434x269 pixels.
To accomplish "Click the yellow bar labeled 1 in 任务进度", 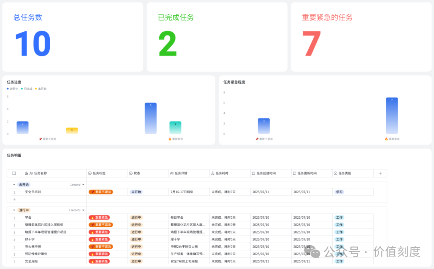I will [x=72, y=130].
